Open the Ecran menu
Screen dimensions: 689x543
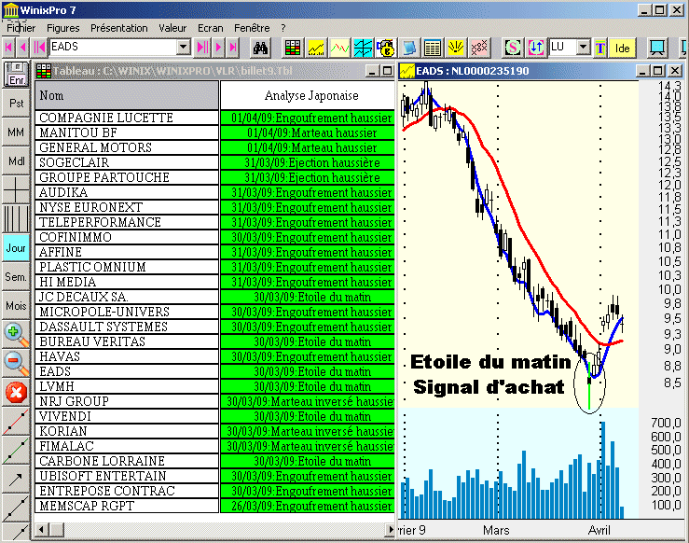(211, 28)
